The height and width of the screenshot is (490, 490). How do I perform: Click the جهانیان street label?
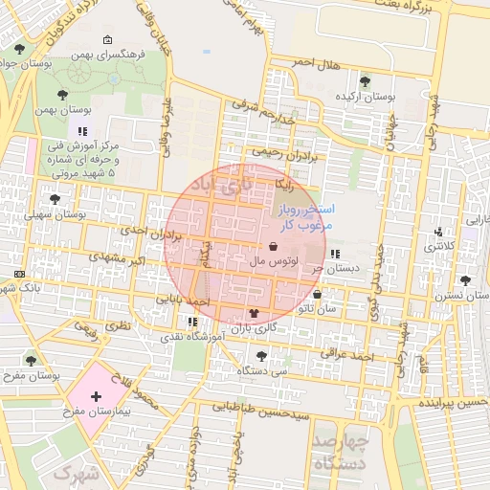391,132
